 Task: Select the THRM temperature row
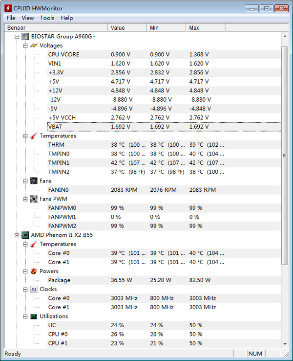pos(164,145)
